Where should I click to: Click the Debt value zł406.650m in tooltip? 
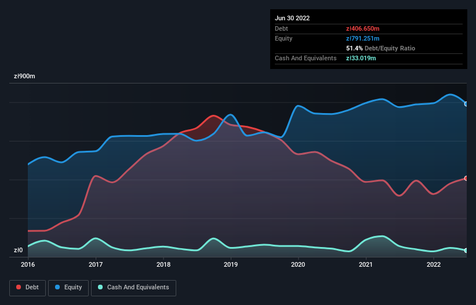coord(363,28)
